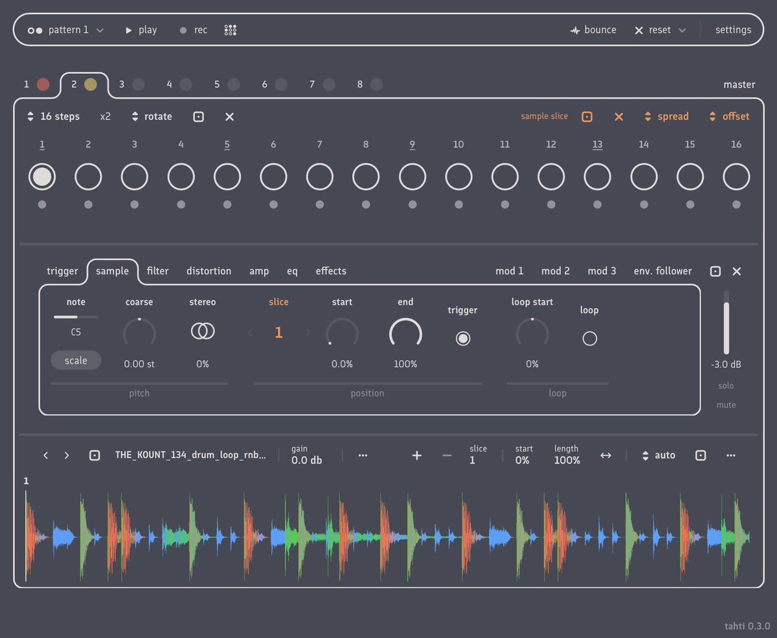Click the horizontal arrows icon near length
This screenshot has height=638, width=777.
pos(606,455)
